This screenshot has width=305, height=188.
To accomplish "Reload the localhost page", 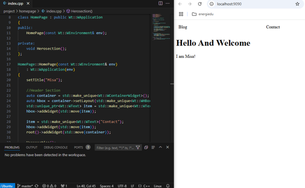I will tap(200, 4).
